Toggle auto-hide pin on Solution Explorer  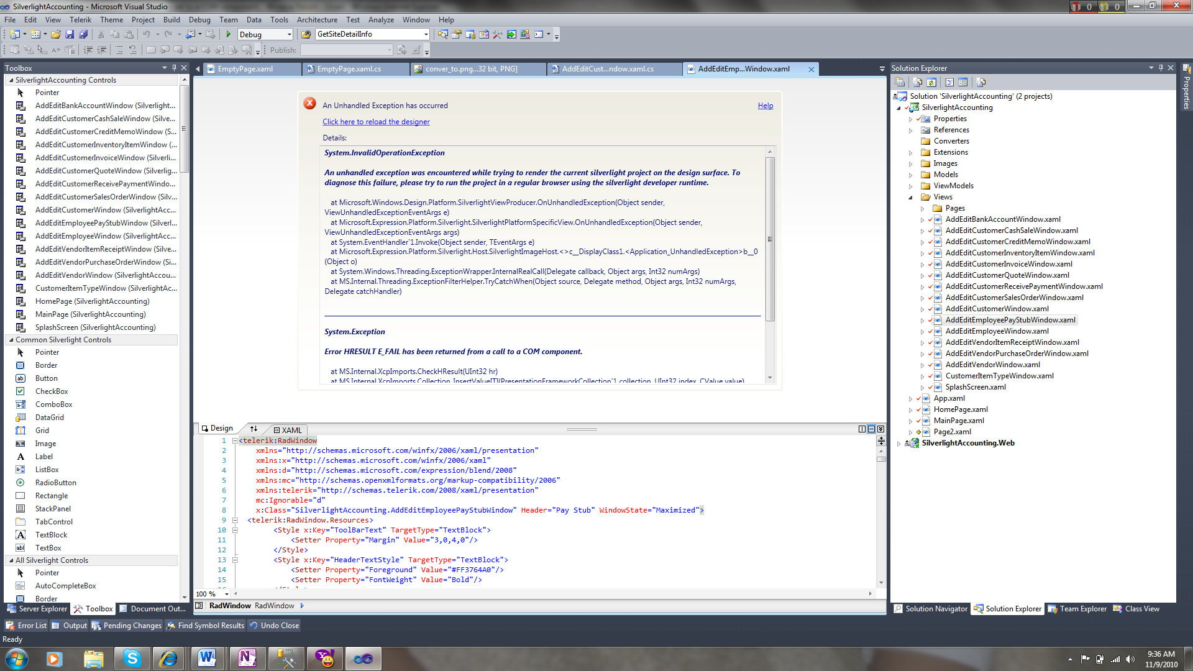click(1160, 68)
